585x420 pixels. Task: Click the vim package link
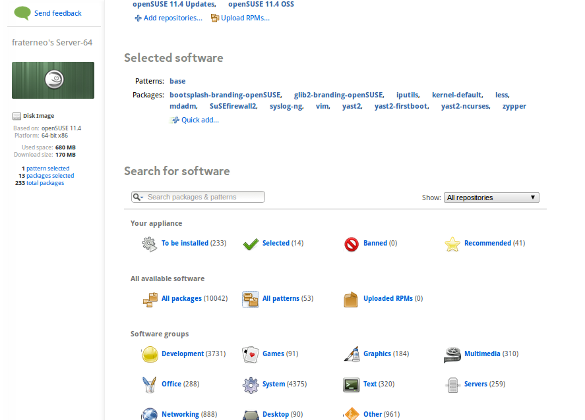[323, 106]
